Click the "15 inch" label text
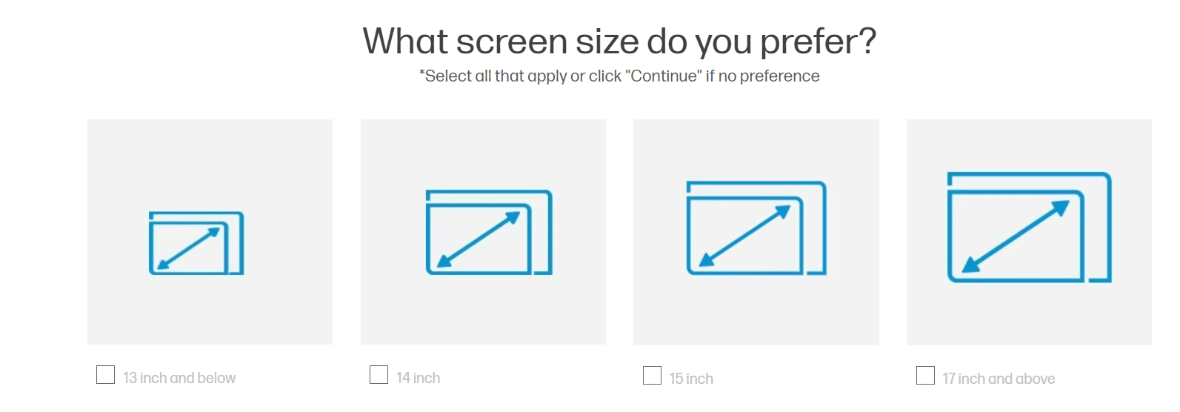 tap(691, 379)
